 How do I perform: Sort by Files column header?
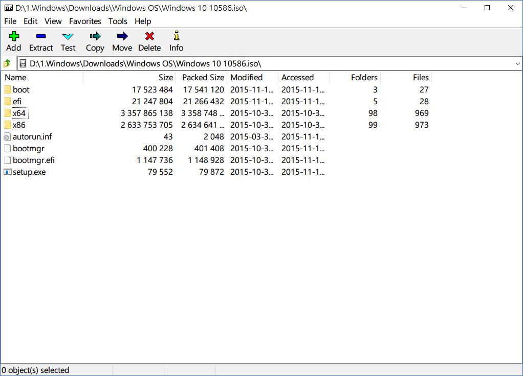tap(406, 77)
